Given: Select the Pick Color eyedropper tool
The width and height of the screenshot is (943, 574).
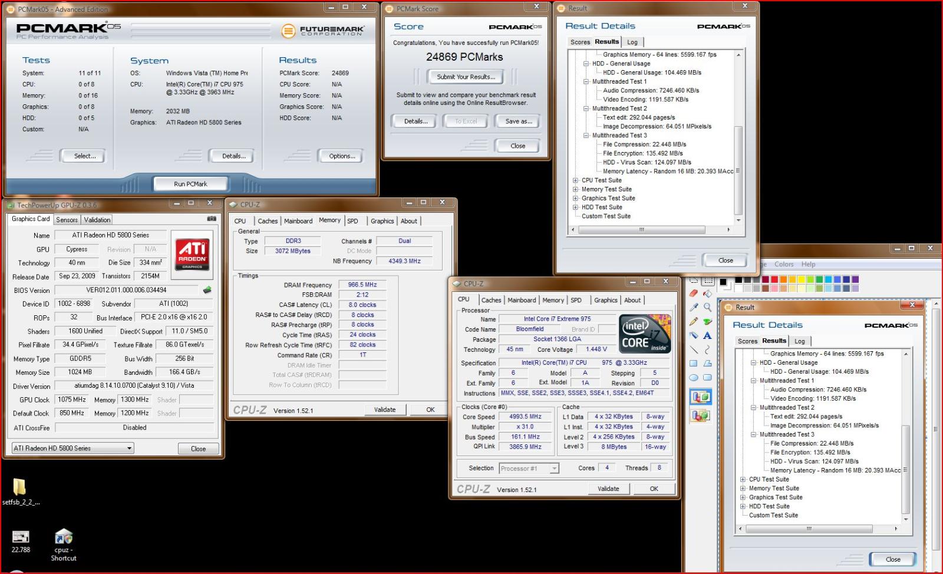Looking at the screenshot, I should tap(694, 307).
